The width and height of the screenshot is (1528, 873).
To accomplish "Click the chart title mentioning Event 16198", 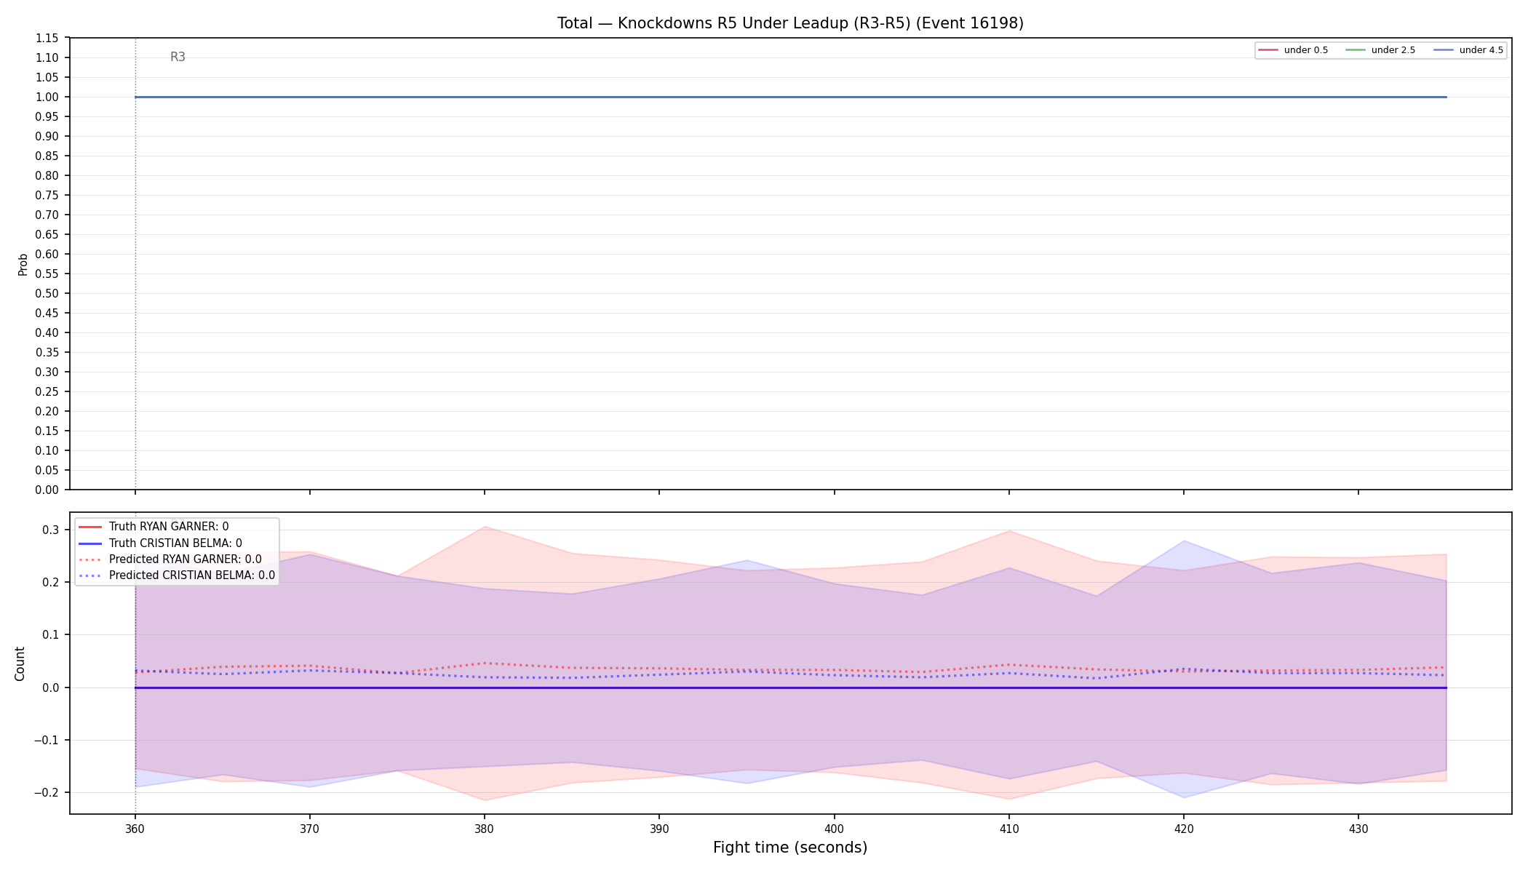I will [x=790, y=23].
